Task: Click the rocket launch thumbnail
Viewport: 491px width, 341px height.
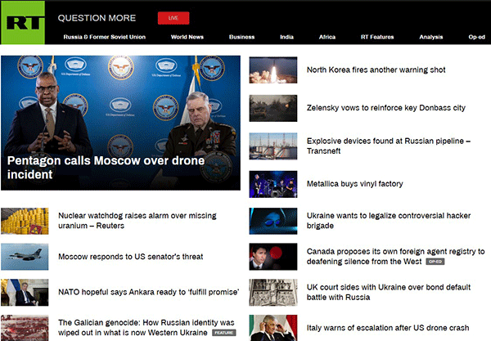Action: click(273, 70)
